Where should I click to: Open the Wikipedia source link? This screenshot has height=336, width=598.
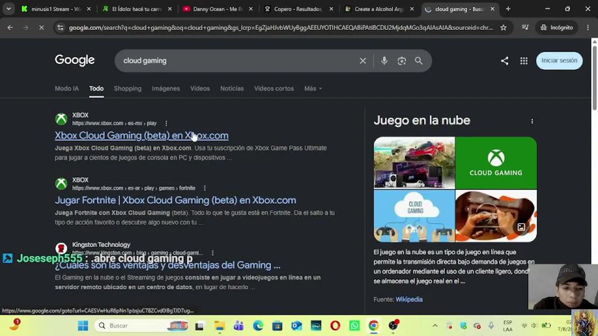pyautogui.click(x=409, y=300)
